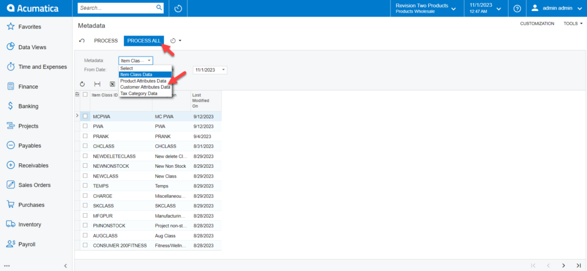Click the undo cancel arrow icon
Image resolution: width=587 pixels, height=271 pixels.
click(x=82, y=41)
